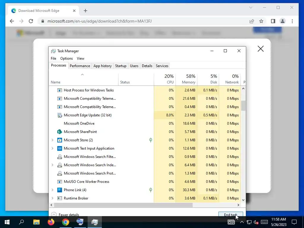This screenshot has width=304, height=228.
Task: Switch to the Details tab
Action: [147, 66]
